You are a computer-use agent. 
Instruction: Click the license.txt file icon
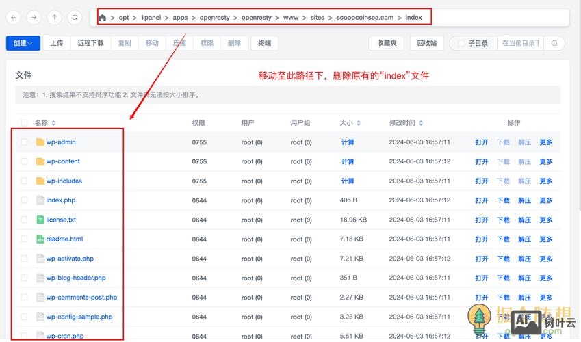(40, 220)
